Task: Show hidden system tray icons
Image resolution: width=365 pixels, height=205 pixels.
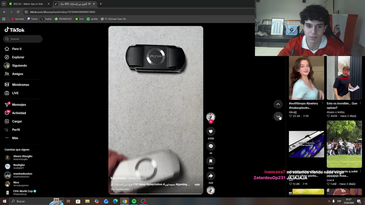Action: click(x=328, y=201)
